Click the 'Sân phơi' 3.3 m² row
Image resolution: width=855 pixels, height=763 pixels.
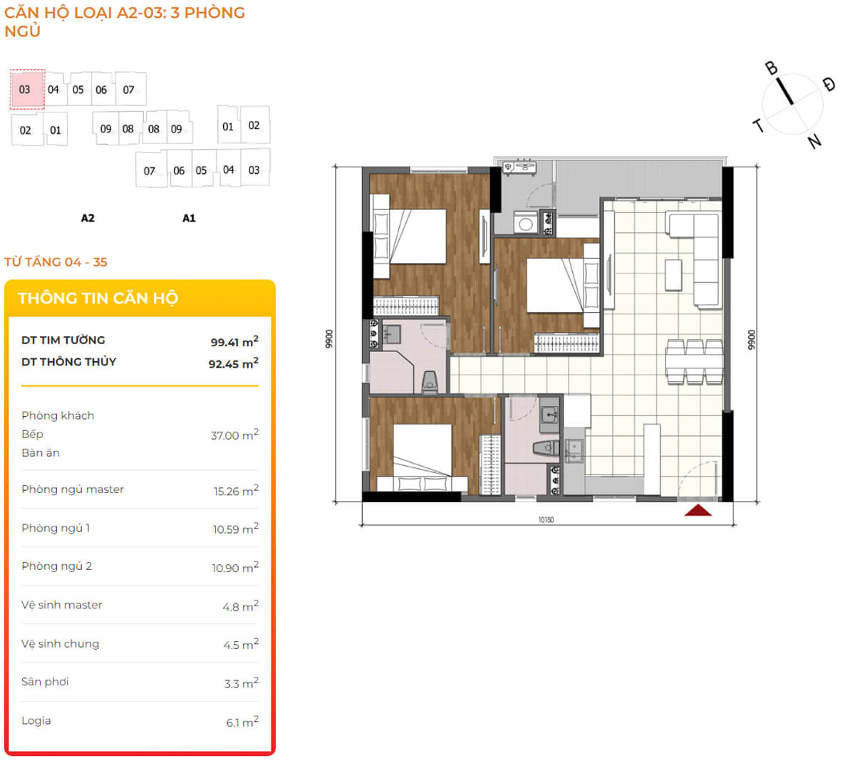click(140, 682)
